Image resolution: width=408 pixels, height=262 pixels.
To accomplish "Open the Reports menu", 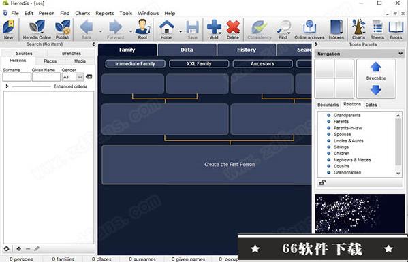I will [105, 13].
